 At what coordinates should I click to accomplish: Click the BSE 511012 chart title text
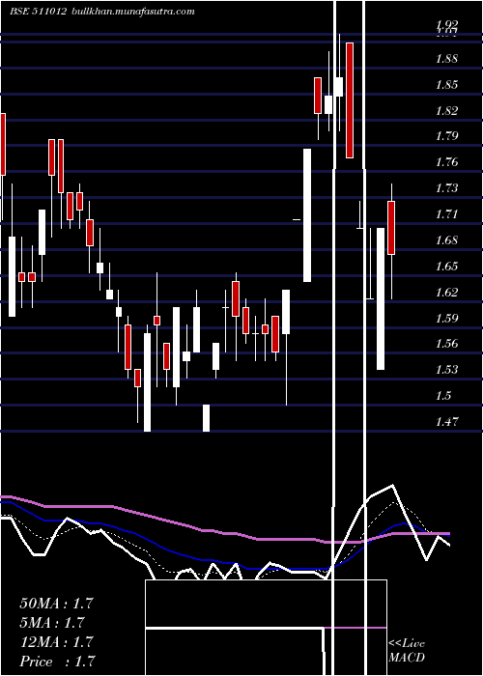point(38,12)
